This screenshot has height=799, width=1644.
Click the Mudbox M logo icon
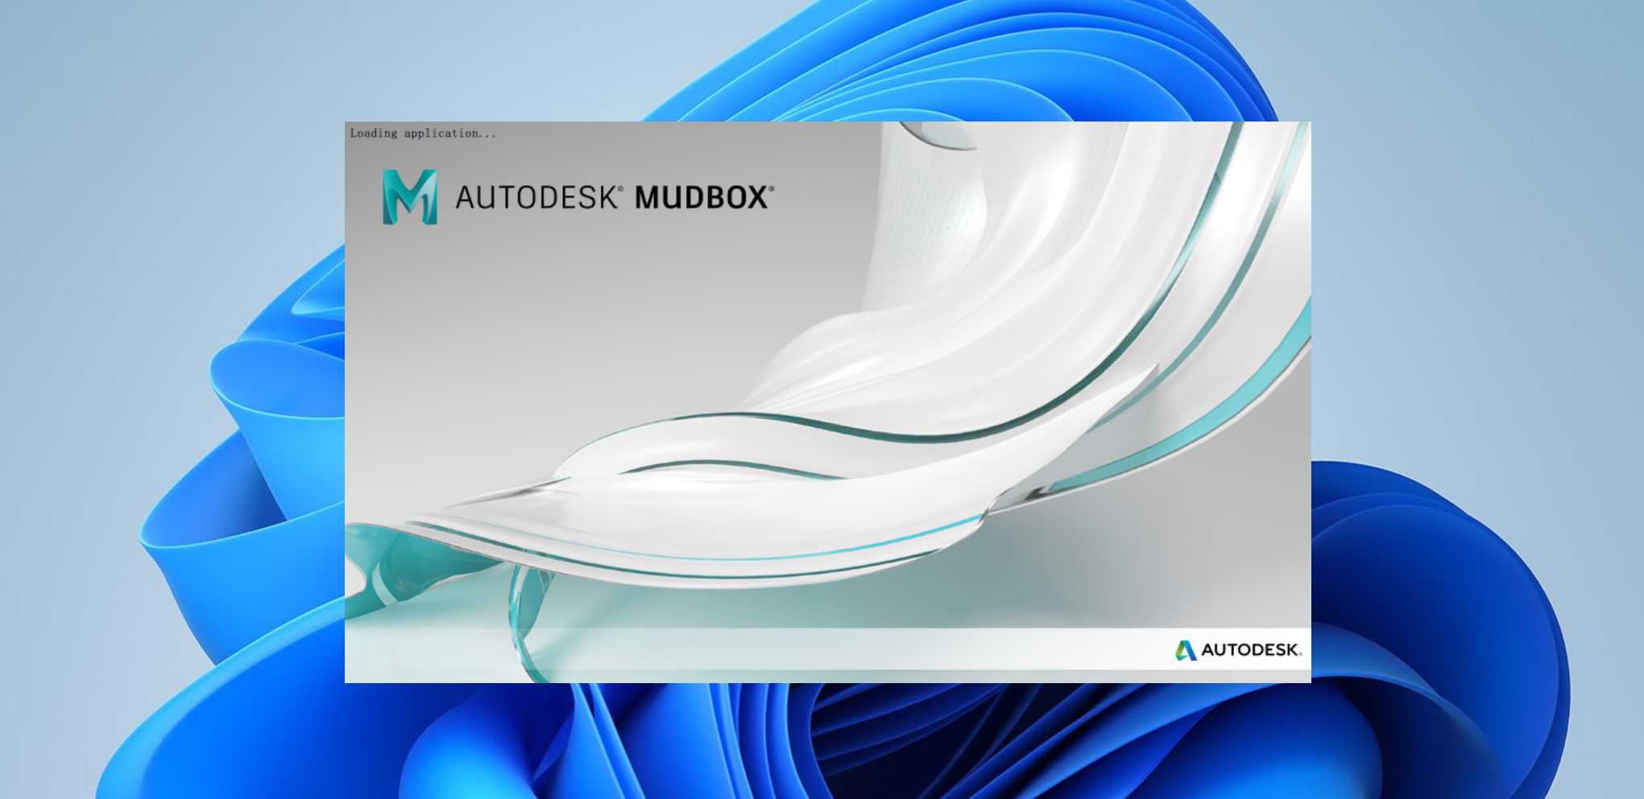tap(409, 196)
